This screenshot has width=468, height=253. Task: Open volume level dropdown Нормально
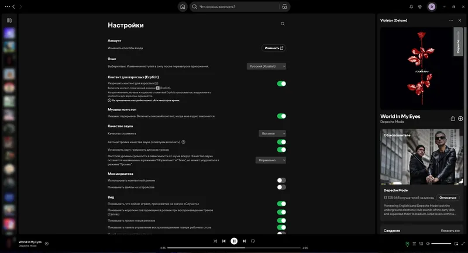[x=270, y=160]
